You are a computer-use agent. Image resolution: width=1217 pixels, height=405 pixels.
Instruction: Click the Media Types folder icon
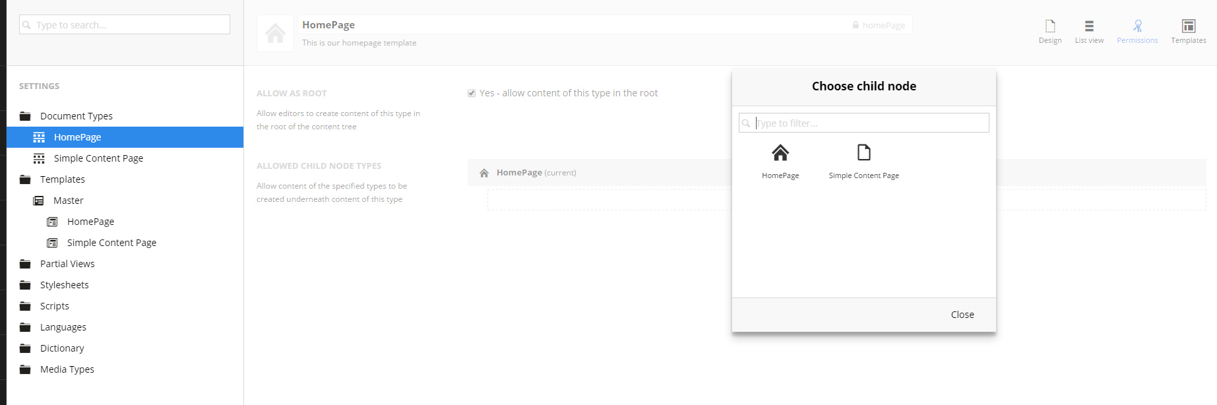[25, 369]
